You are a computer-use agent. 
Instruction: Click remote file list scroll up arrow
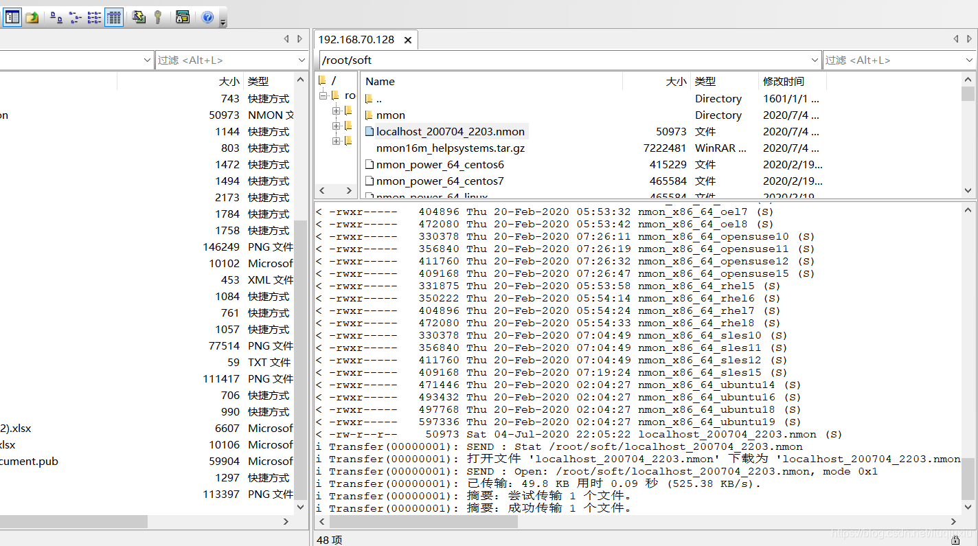pyautogui.click(x=968, y=79)
